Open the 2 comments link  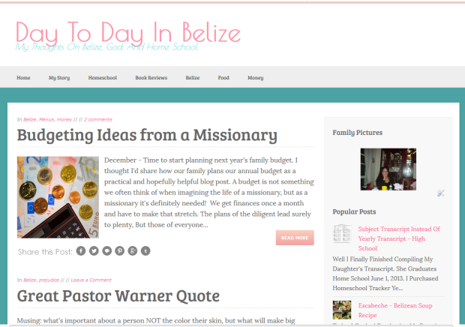coord(98,119)
